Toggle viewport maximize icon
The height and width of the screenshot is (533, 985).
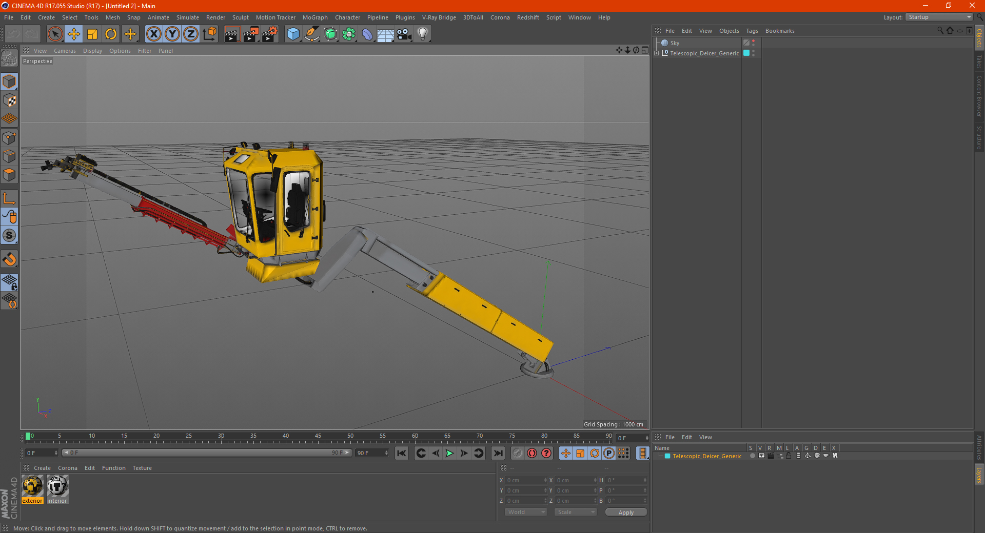pyautogui.click(x=645, y=50)
